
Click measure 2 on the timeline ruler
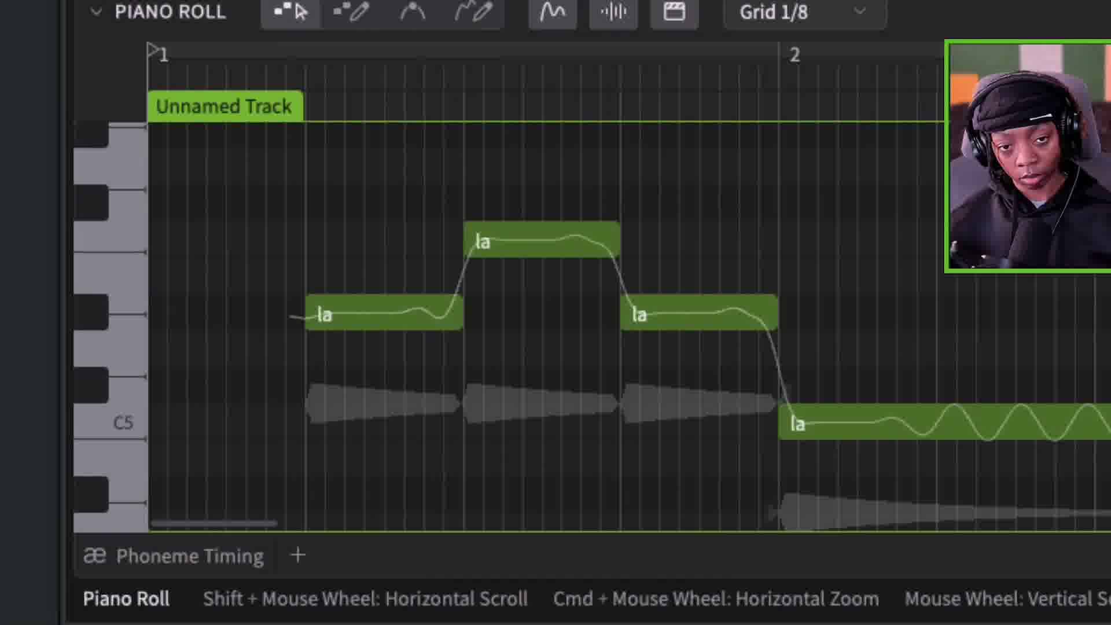[794, 55]
